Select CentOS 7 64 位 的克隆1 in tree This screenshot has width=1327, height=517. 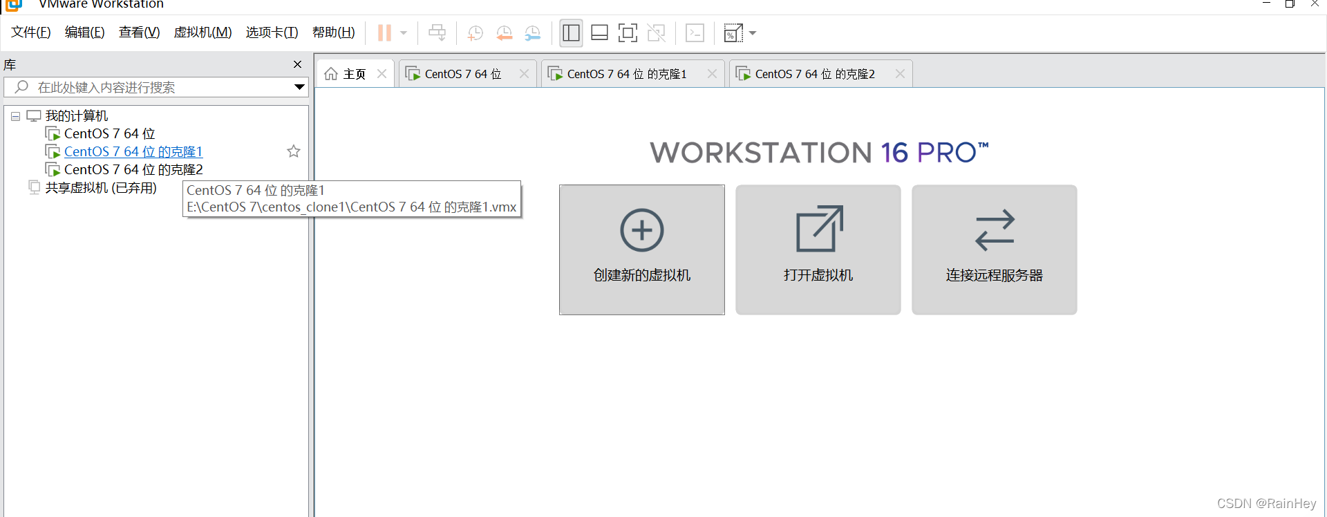click(133, 151)
